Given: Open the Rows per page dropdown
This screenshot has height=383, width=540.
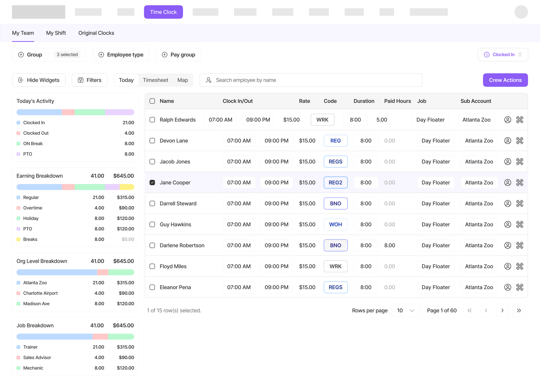Looking at the screenshot, I should pos(406,310).
